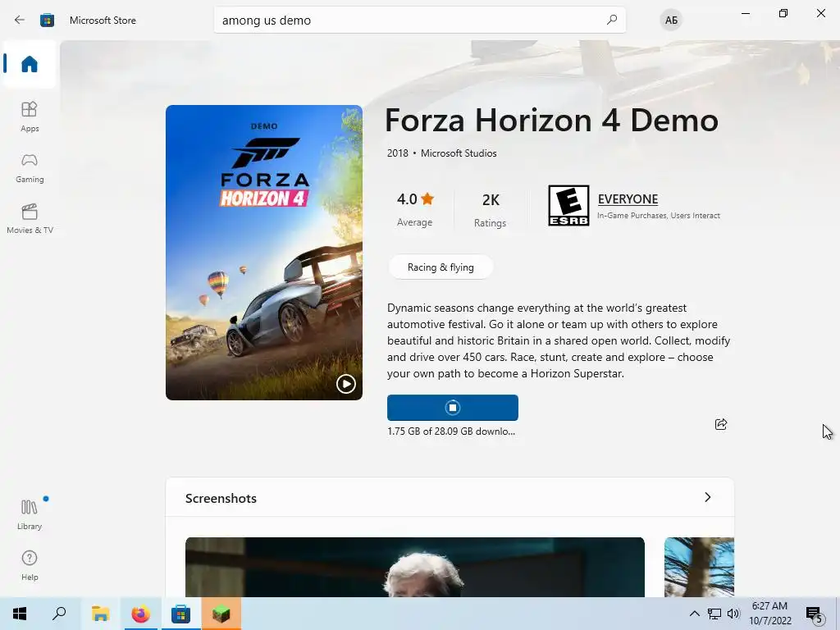Open the EVERYONE rating link
This screenshot has width=840, height=630.
point(628,199)
